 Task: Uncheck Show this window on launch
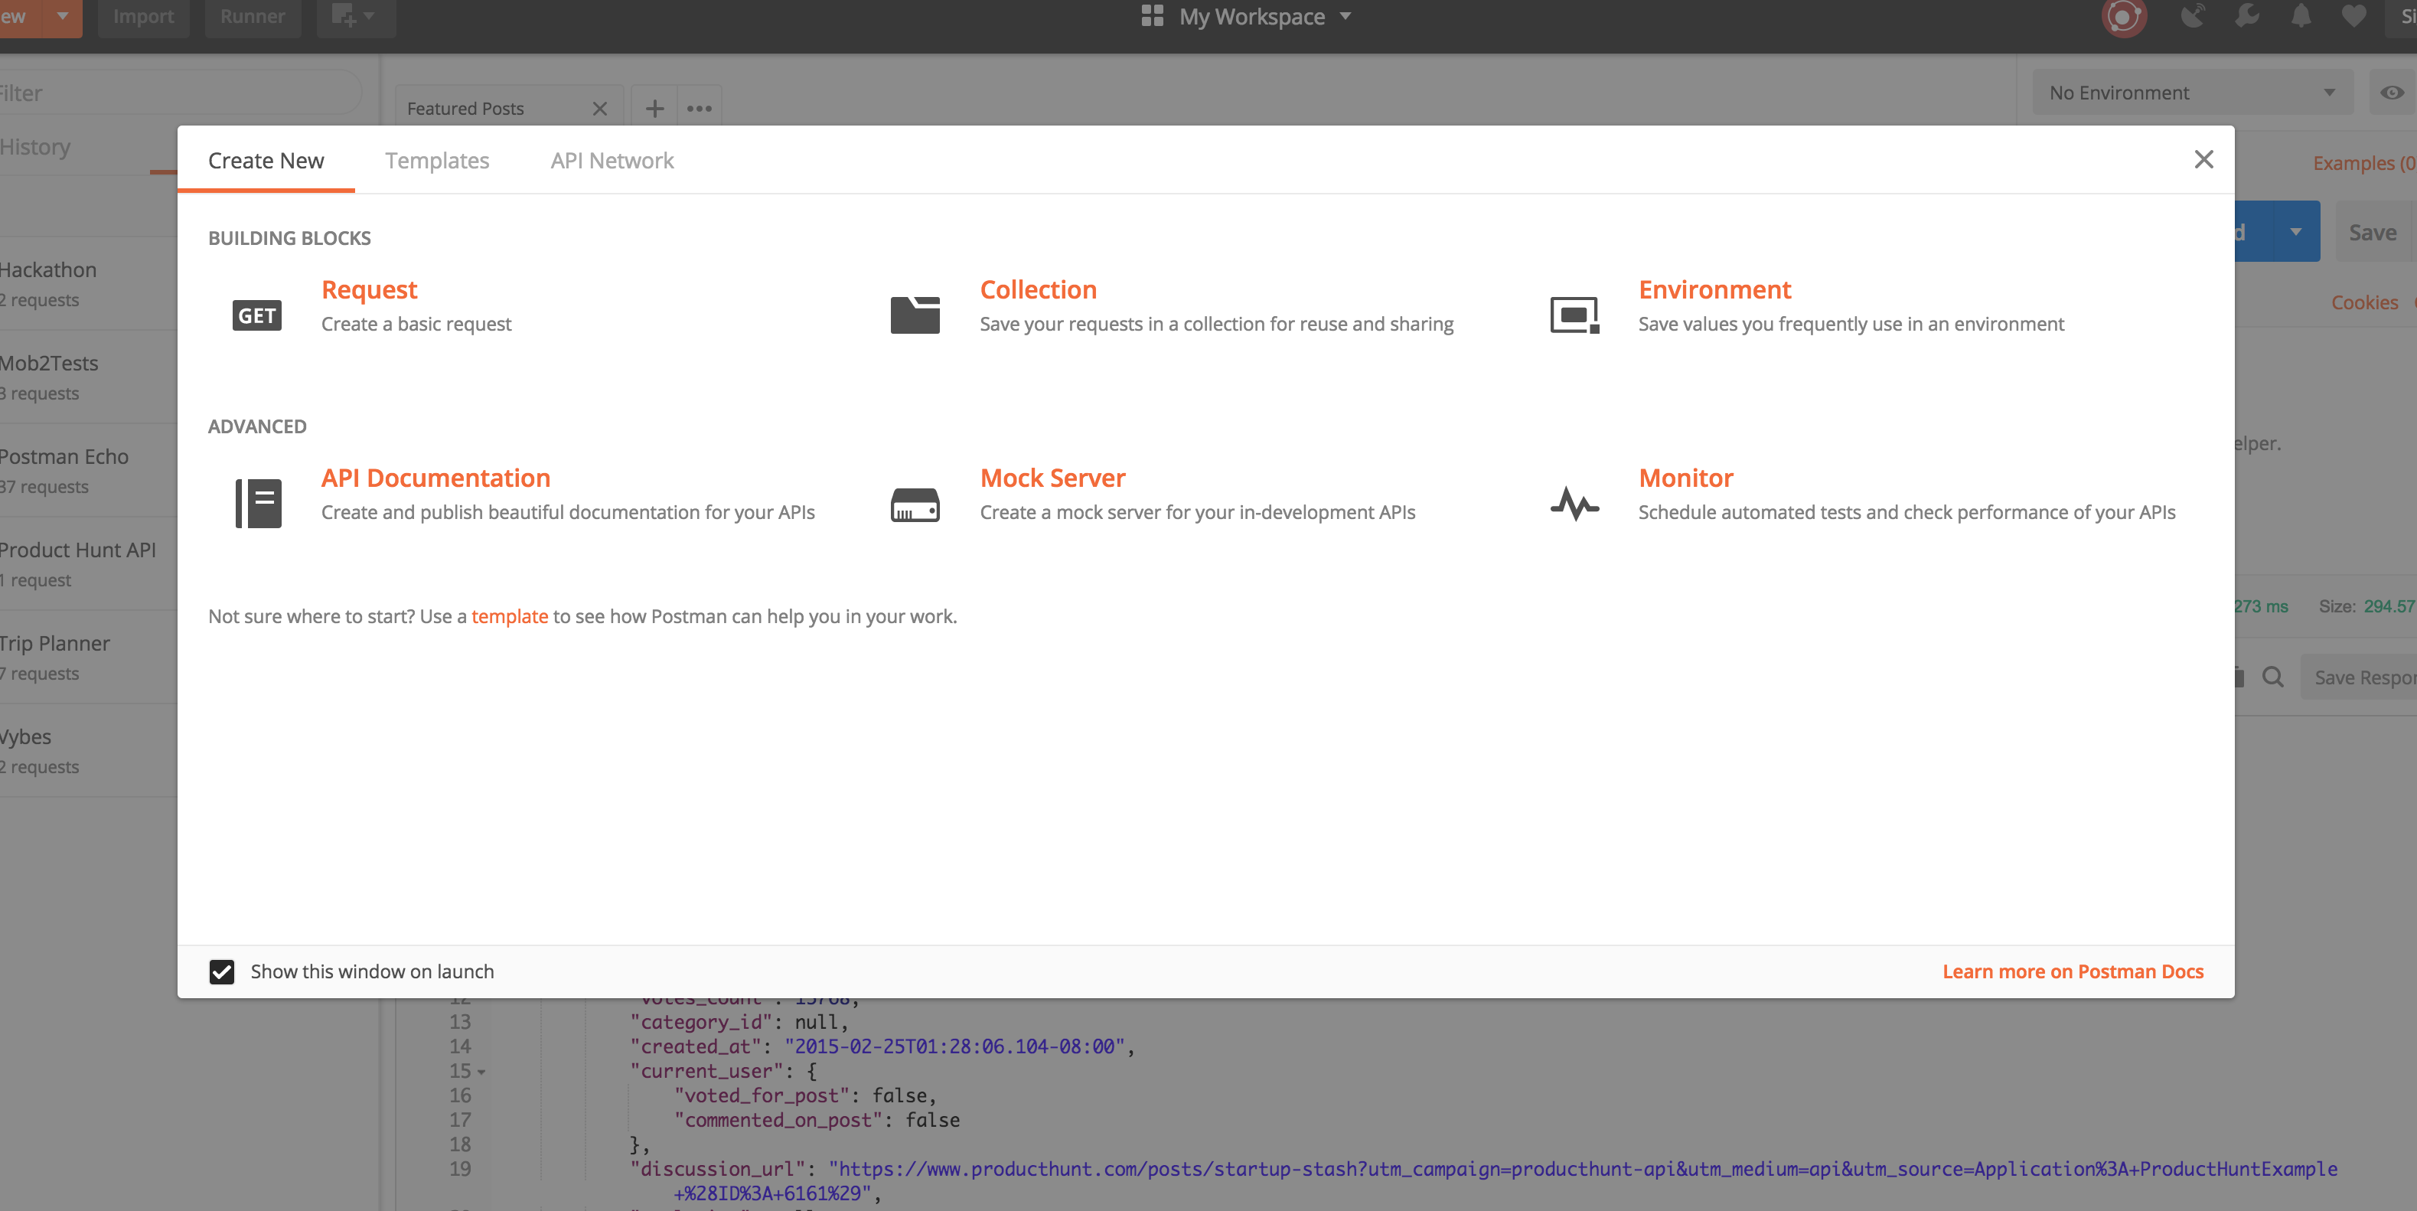(x=221, y=971)
